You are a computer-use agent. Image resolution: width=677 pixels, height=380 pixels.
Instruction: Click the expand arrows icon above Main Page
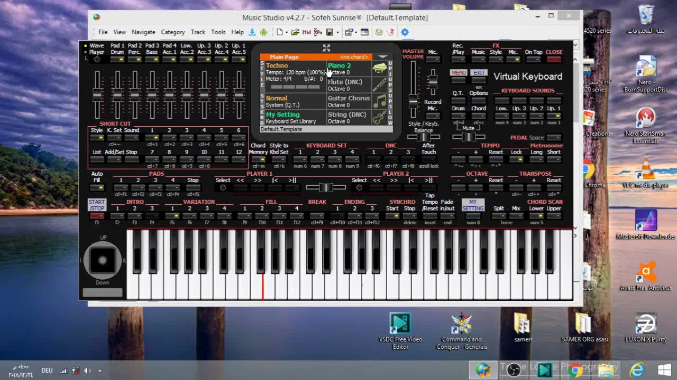point(326,48)
